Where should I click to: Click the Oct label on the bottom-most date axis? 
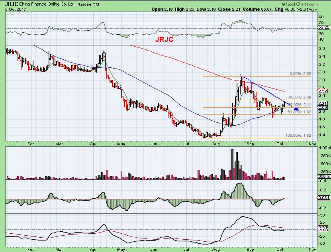coord(280,250)
